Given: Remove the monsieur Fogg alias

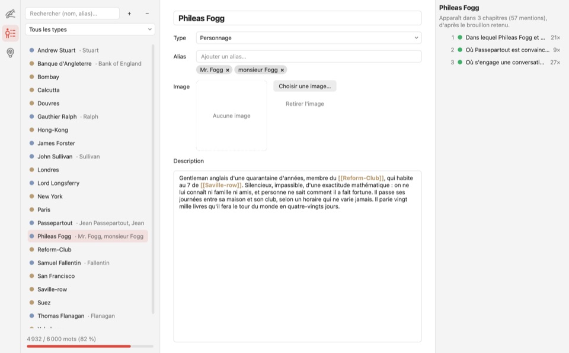Looking at the screenshot, I should (x=282, y=70).
